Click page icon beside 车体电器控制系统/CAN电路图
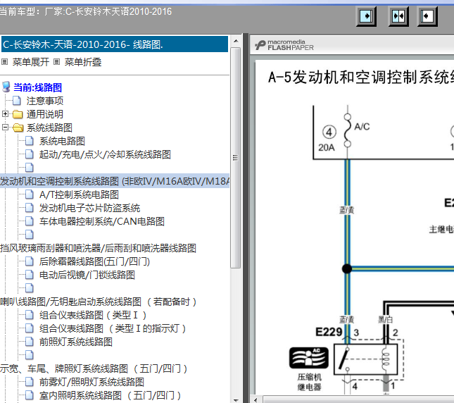454x403 pixels. [x=30, y=221]
